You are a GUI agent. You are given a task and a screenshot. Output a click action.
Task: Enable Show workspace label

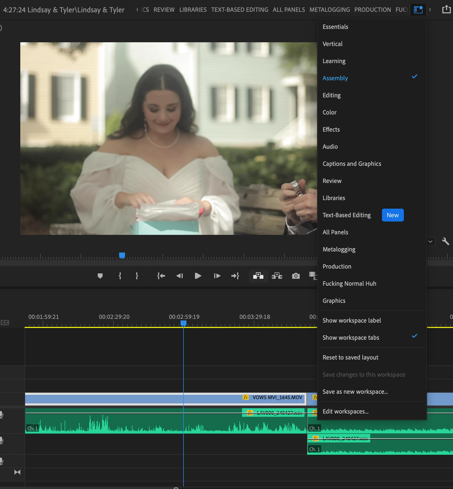(x=372, y=320)
